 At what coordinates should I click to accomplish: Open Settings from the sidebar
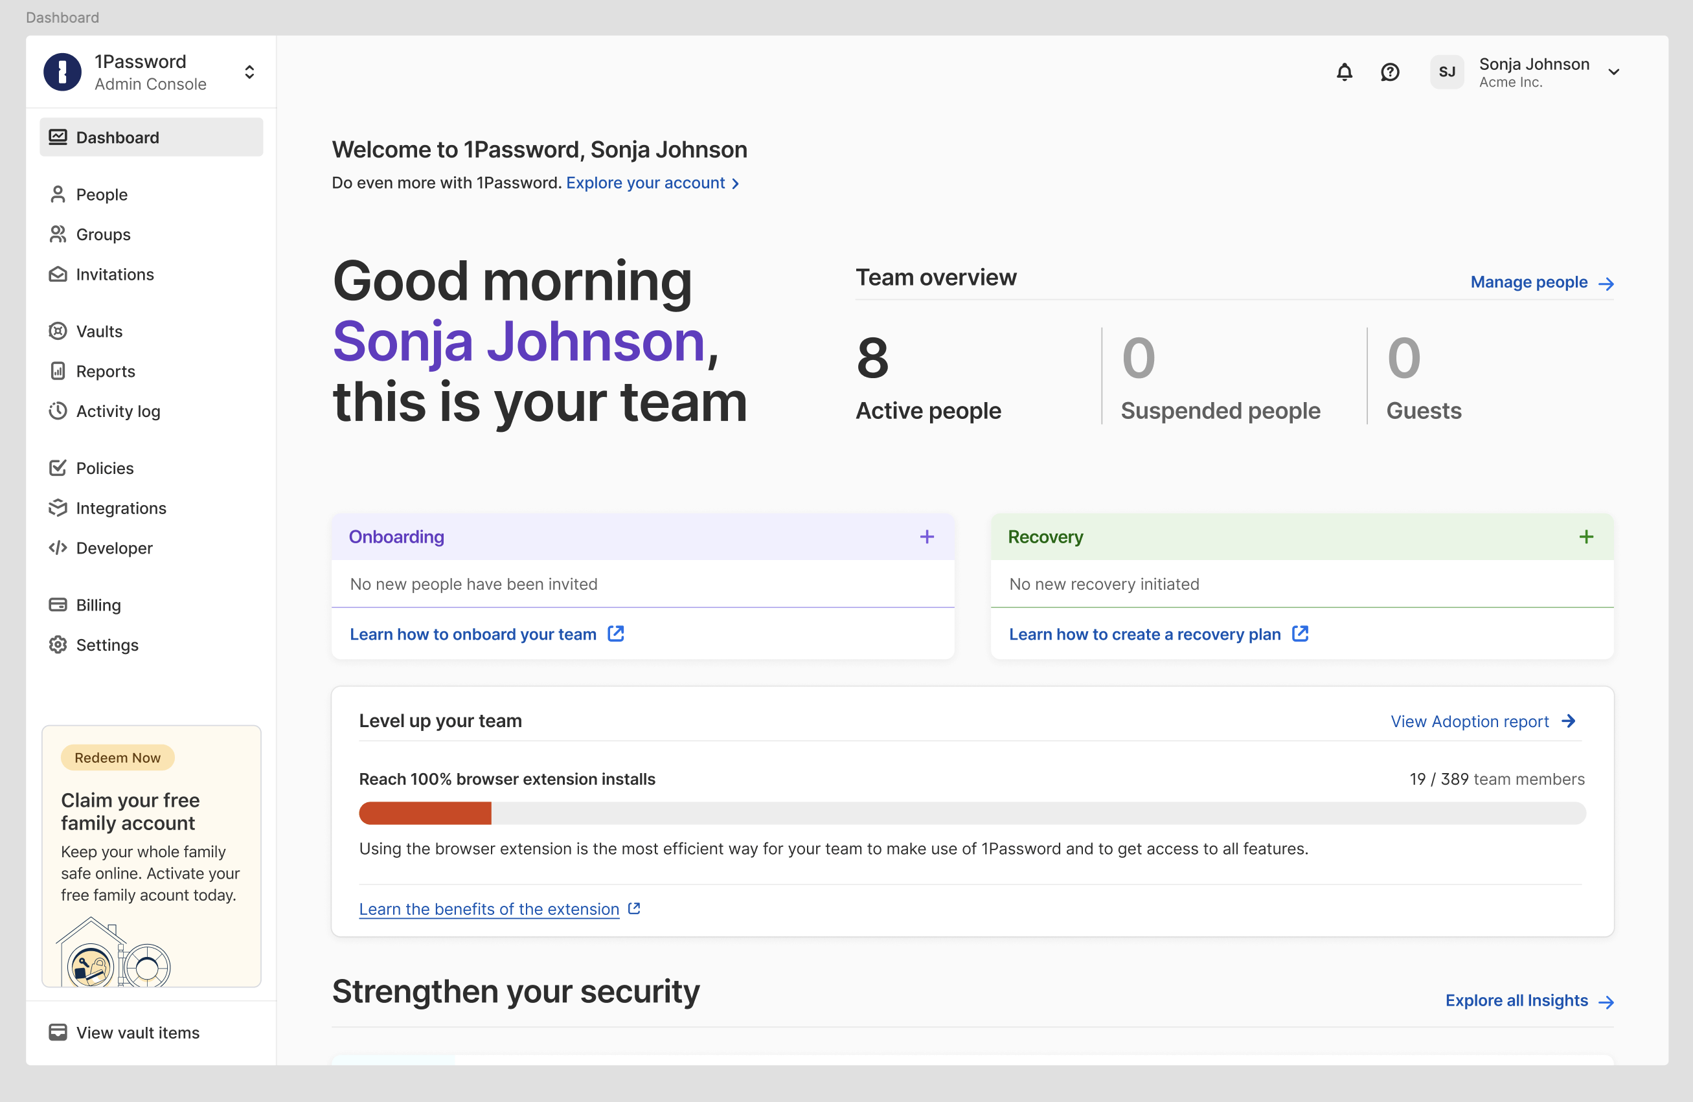(107, 645)
